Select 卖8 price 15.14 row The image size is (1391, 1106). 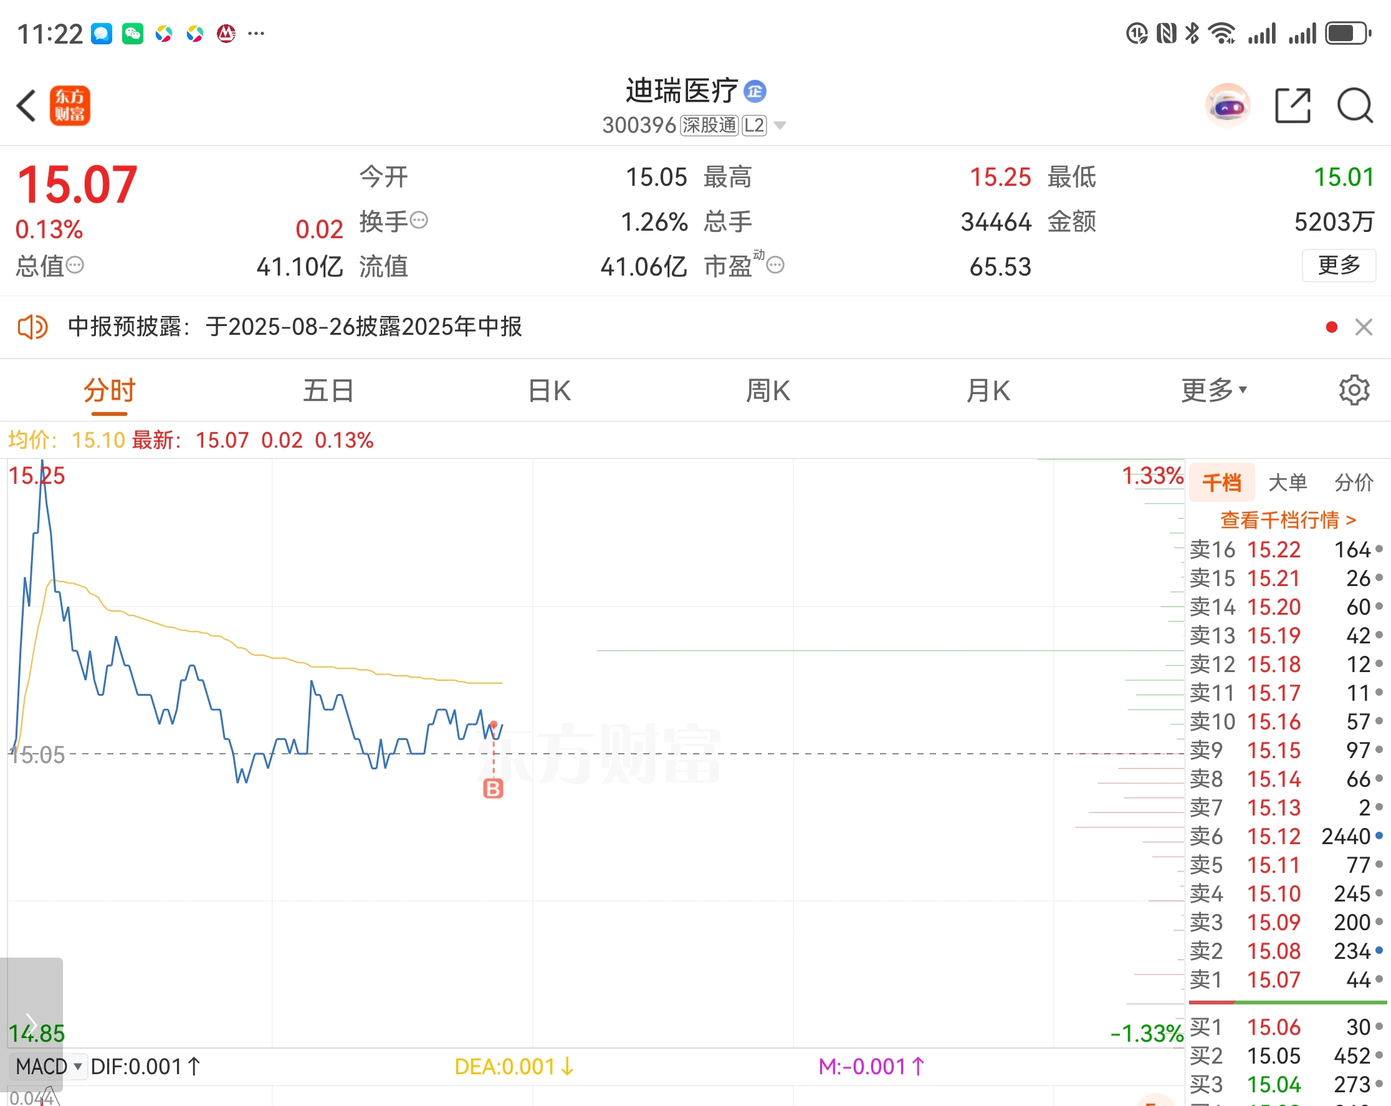1286,779
